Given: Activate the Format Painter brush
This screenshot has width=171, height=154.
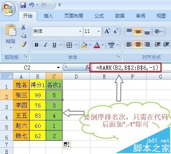Looking at the screenshot, I should coord(23,44).
